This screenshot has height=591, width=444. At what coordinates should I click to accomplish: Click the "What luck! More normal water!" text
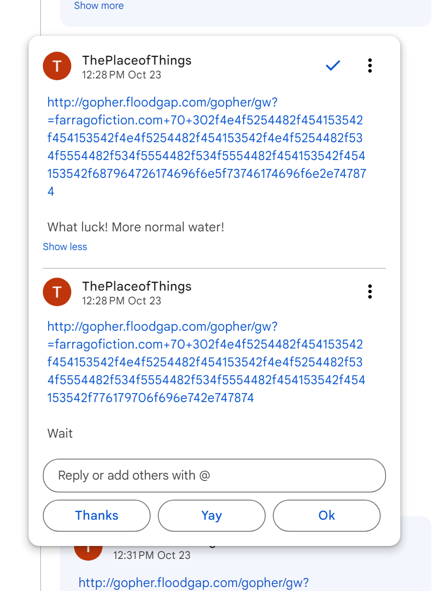coord(136,227)
